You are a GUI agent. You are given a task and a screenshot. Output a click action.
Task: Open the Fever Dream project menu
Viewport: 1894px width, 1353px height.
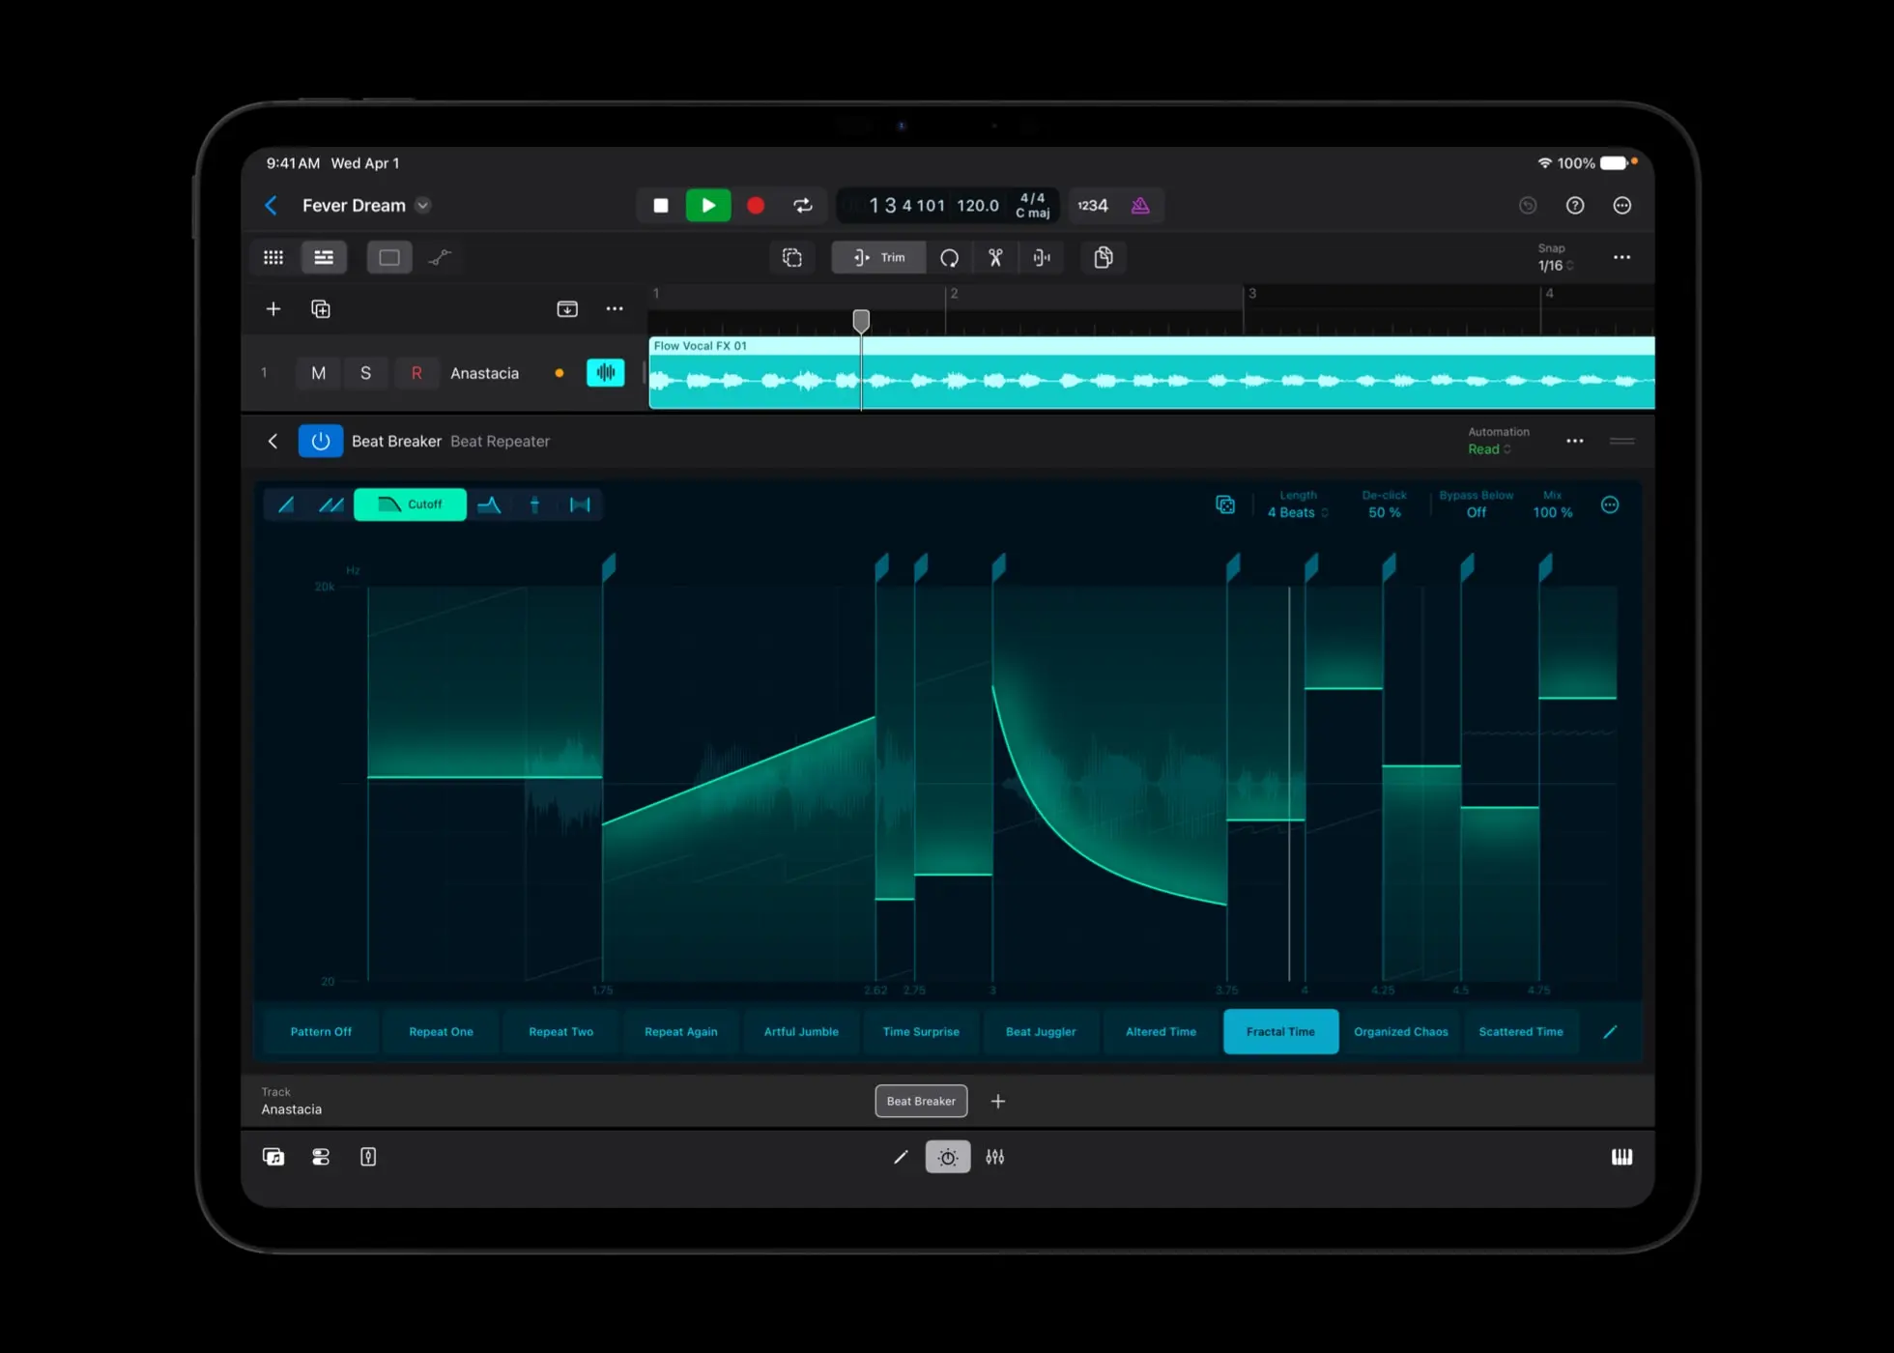click(422, 205)
